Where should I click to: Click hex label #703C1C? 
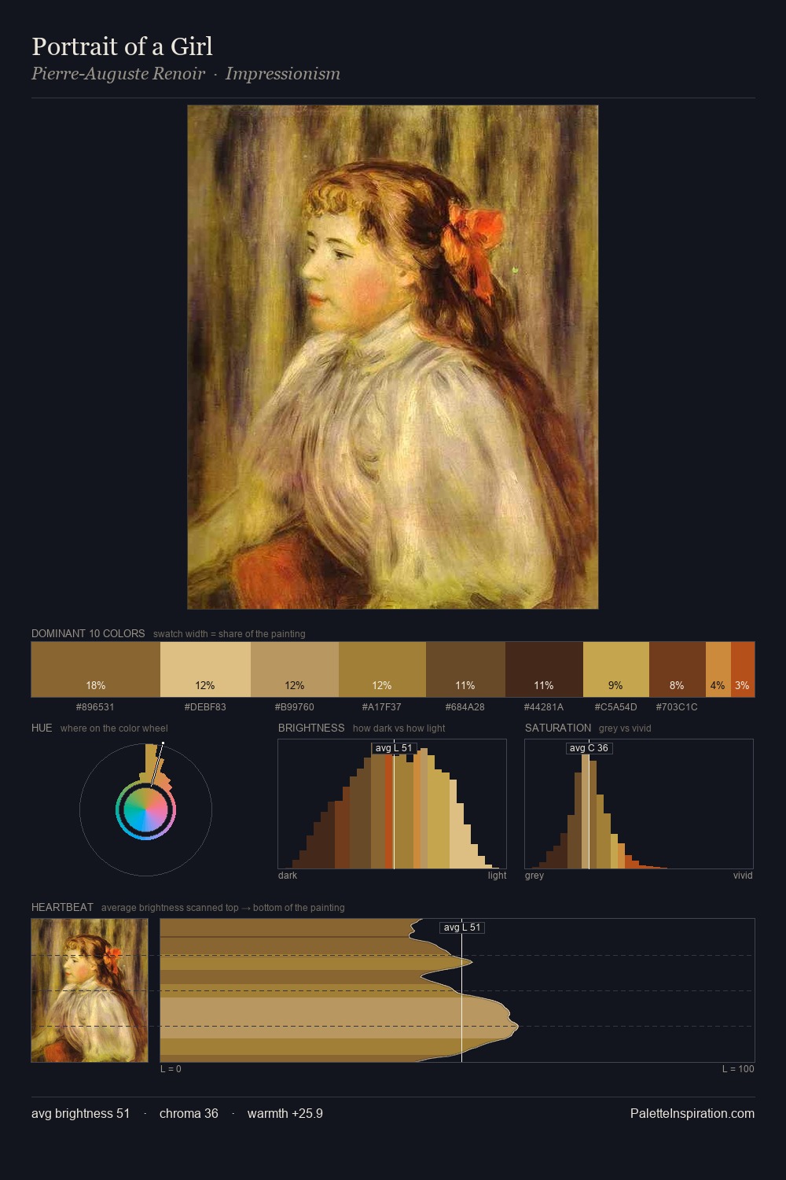coord(677,707)
